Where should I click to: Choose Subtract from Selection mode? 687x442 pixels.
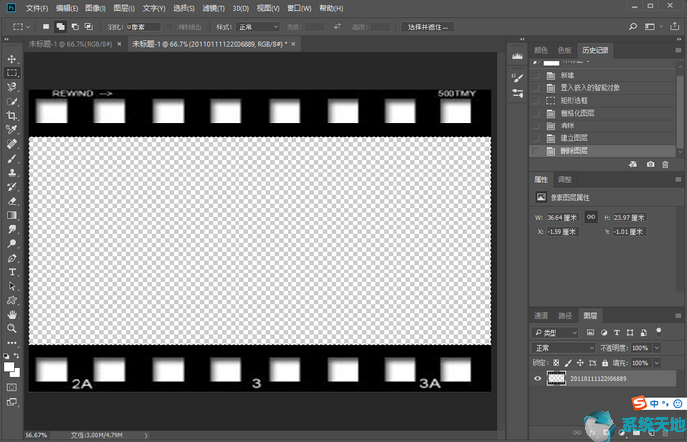75,26
